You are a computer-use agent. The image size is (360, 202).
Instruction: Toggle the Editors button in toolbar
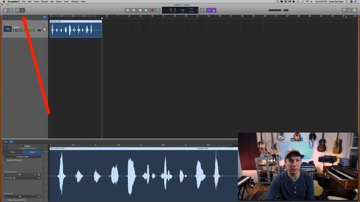[x=22, y=10]
